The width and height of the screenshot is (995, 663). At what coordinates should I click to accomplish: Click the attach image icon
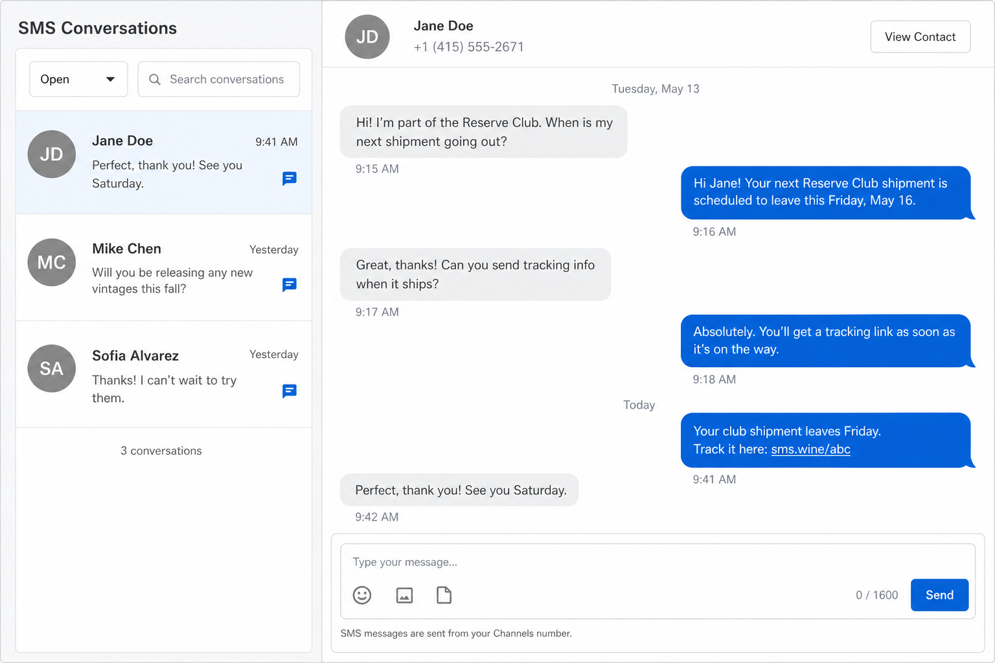[x=404, y=595]
